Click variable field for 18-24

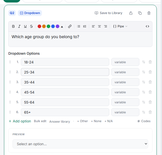(125, 62)
